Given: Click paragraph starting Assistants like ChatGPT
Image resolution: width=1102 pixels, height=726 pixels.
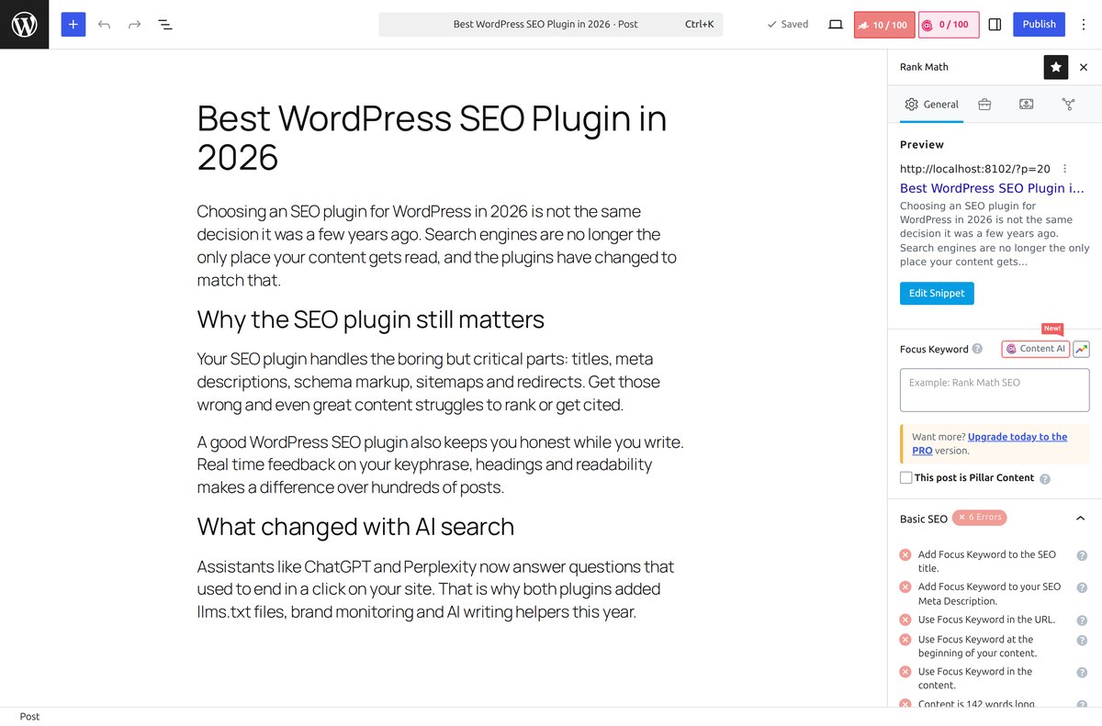Looking at the screenshot, I should pyautogui.click(x=441, y=589).
